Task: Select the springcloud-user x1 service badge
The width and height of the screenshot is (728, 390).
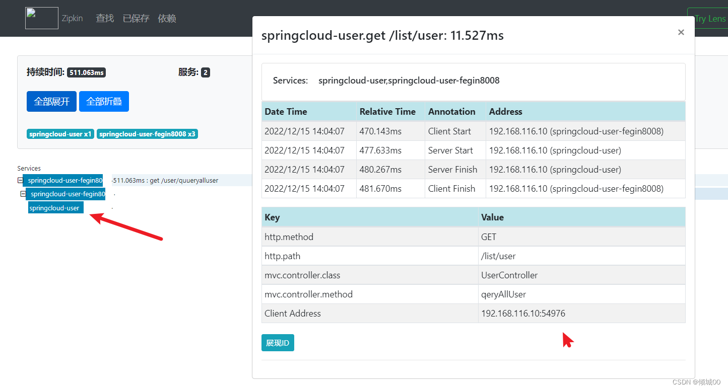Action: [60, 134]
